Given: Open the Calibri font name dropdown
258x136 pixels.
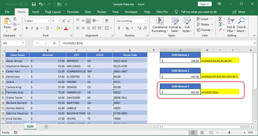Looking at the screenshot, I should (49, 21).
